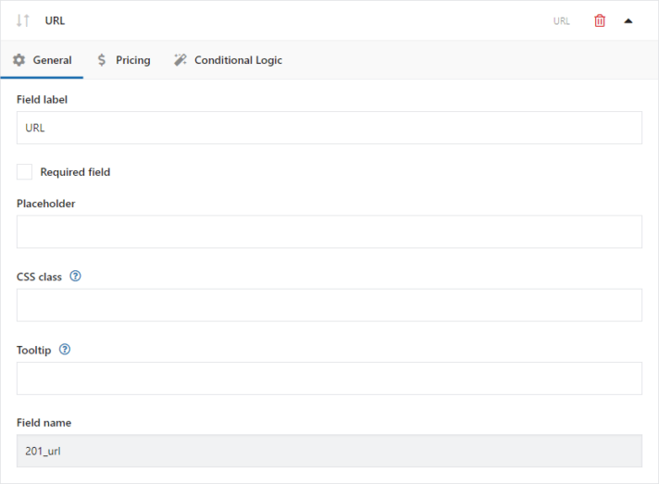The image size is (659, 484).
Task: Open the Tooltip help icon
Action: coord(65,350)
